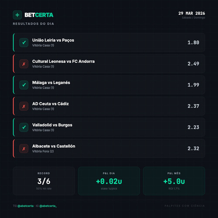Click the red X icon for Albacete vs Castellón
This screenshot has height=218, width=218.
[24, 149]
